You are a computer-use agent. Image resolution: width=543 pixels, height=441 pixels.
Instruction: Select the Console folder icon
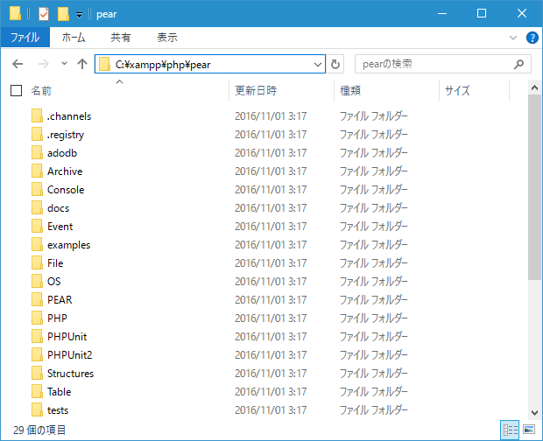37,189
